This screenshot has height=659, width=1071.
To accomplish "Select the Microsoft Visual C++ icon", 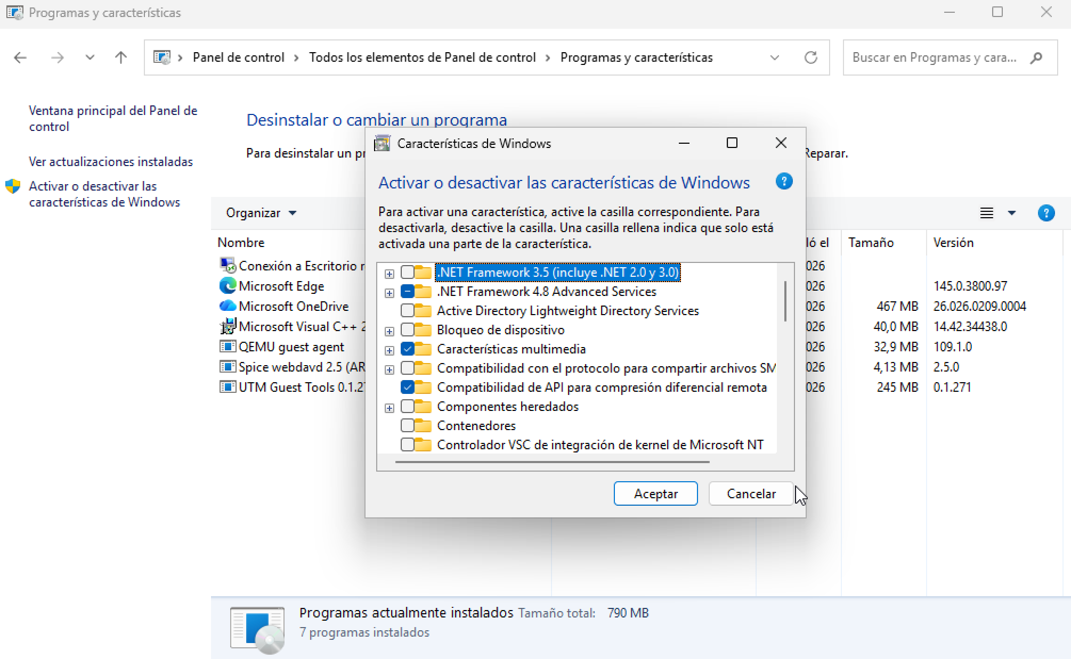I will point(228,326).
